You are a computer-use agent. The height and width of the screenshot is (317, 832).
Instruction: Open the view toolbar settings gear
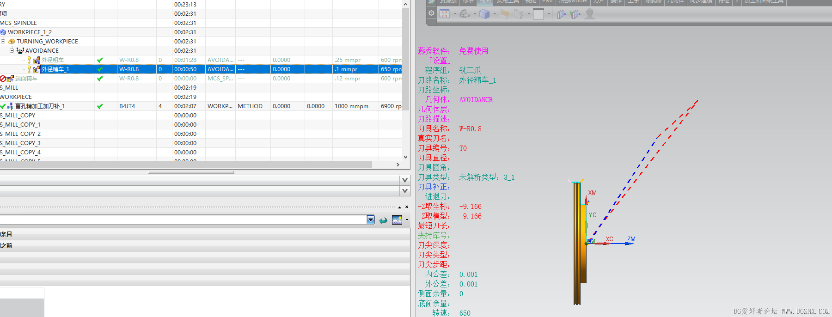[x=431, y=13]
